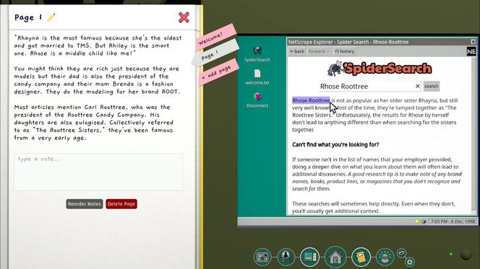
Task: Clear the Rhose Roottree search text
Action: point(418,87)
